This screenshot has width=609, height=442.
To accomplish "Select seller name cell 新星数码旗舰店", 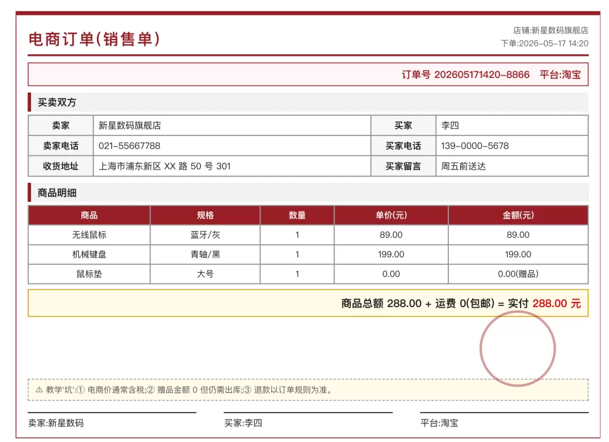I will tap(232, 125).
